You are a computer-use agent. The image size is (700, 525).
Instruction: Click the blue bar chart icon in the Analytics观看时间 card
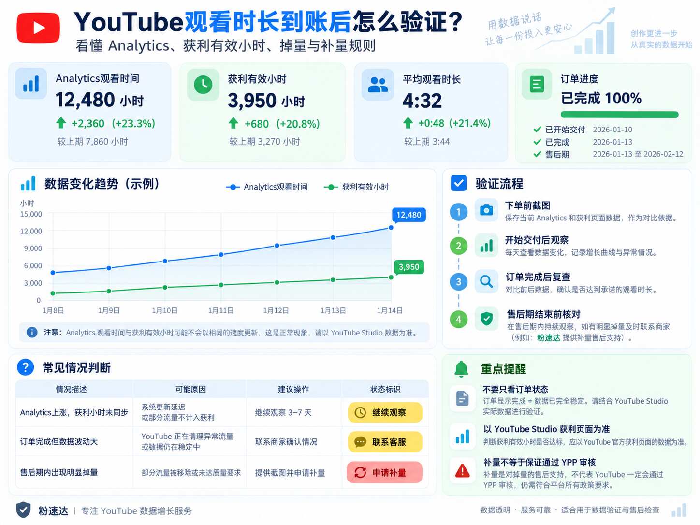[31, 84]
